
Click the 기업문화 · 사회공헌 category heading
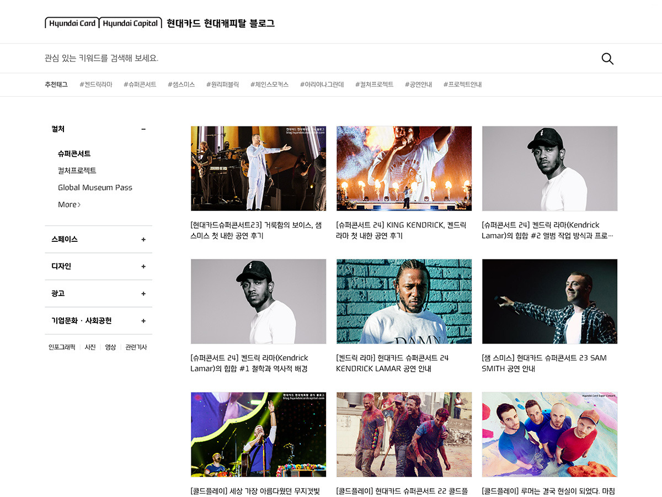pos(82,321)
